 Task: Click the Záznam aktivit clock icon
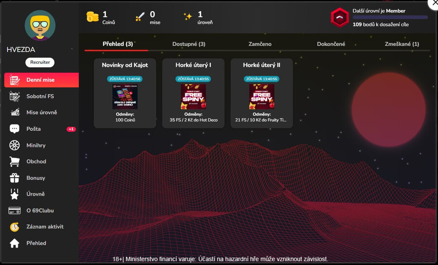click(15, 227)
